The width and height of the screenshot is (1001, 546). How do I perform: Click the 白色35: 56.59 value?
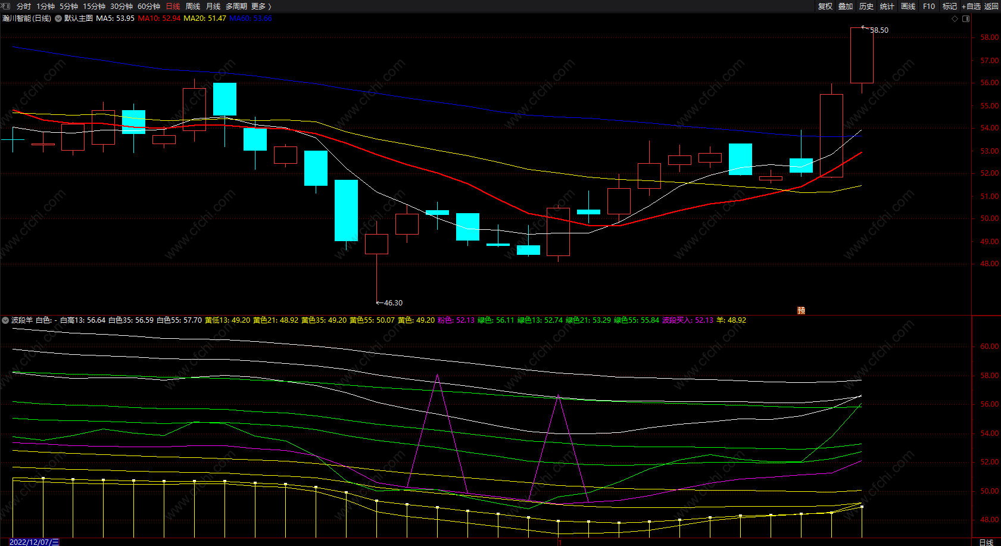(131, 320)
